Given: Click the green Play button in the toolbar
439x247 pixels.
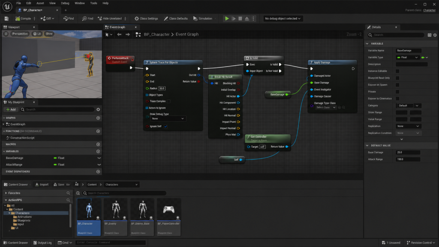Looking at the screenshot, I should [x=227, y=18].
